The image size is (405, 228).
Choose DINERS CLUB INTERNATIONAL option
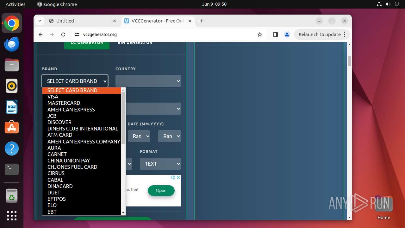pyautogui.click(x=82, y=129)
